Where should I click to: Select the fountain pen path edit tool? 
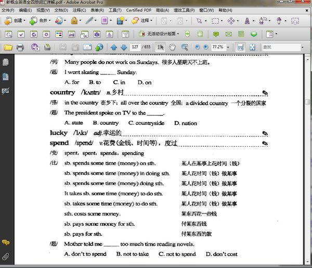[x=263, y=20]
